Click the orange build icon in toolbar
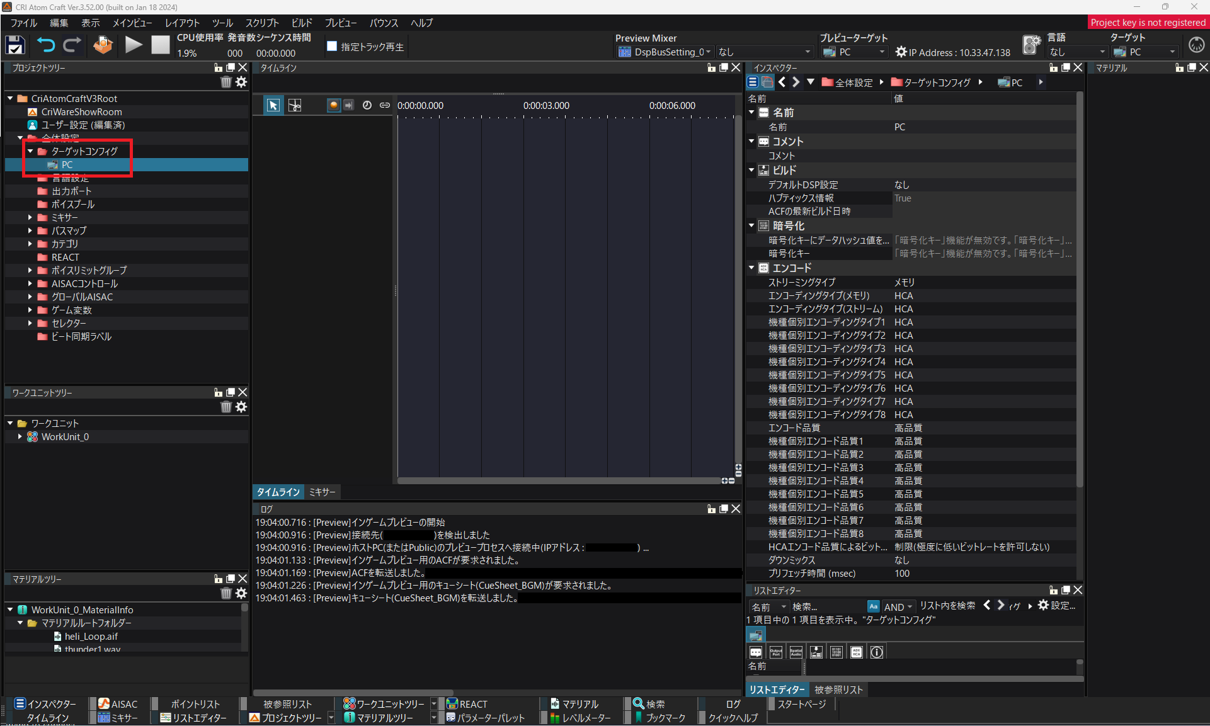This screenshot has width=1210, height=726. click(103, 45)
